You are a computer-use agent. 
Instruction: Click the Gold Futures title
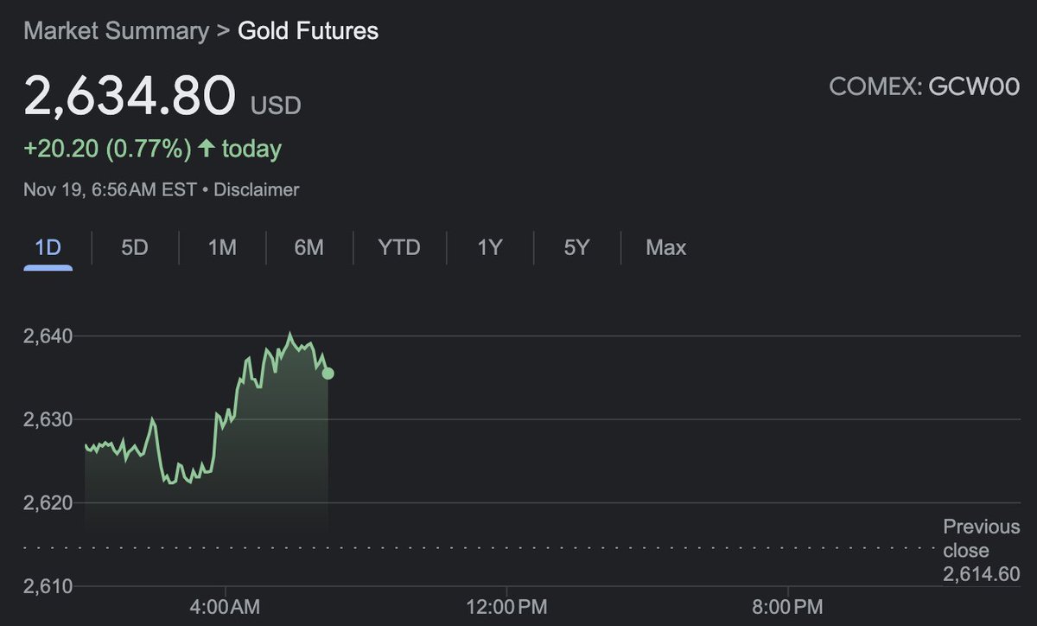[x=308, y=31]
